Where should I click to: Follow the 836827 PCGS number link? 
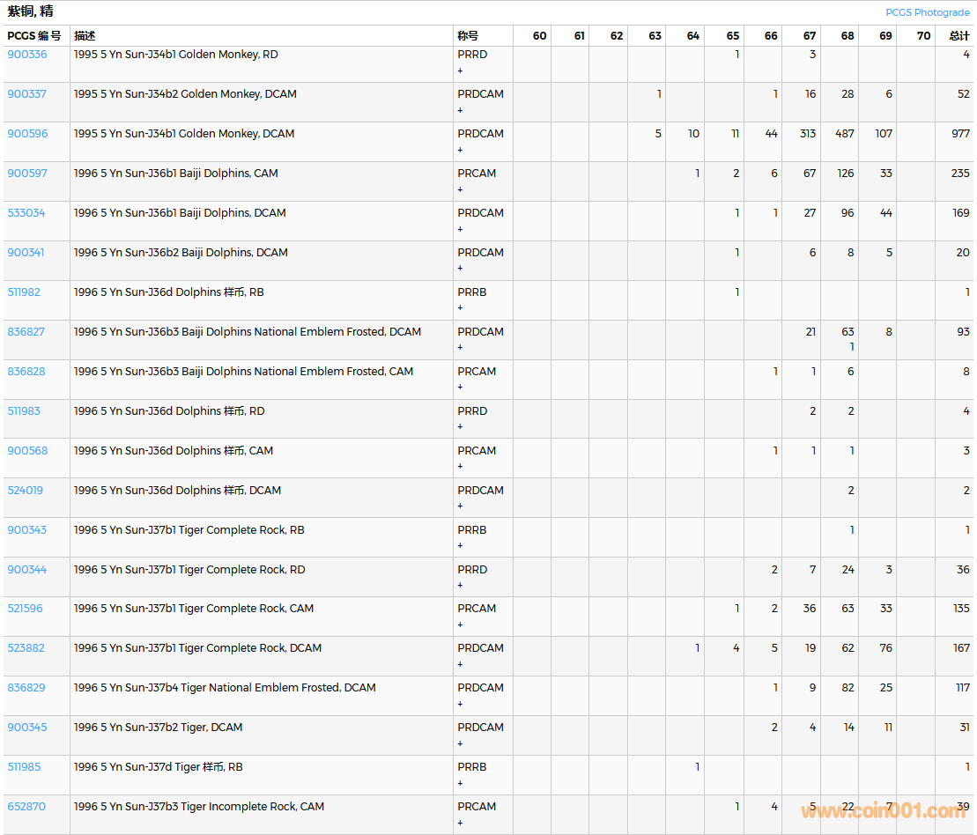[x=26, y=332]
